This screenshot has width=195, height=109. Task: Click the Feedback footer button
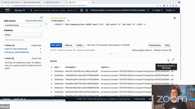[x=6, y=99]
